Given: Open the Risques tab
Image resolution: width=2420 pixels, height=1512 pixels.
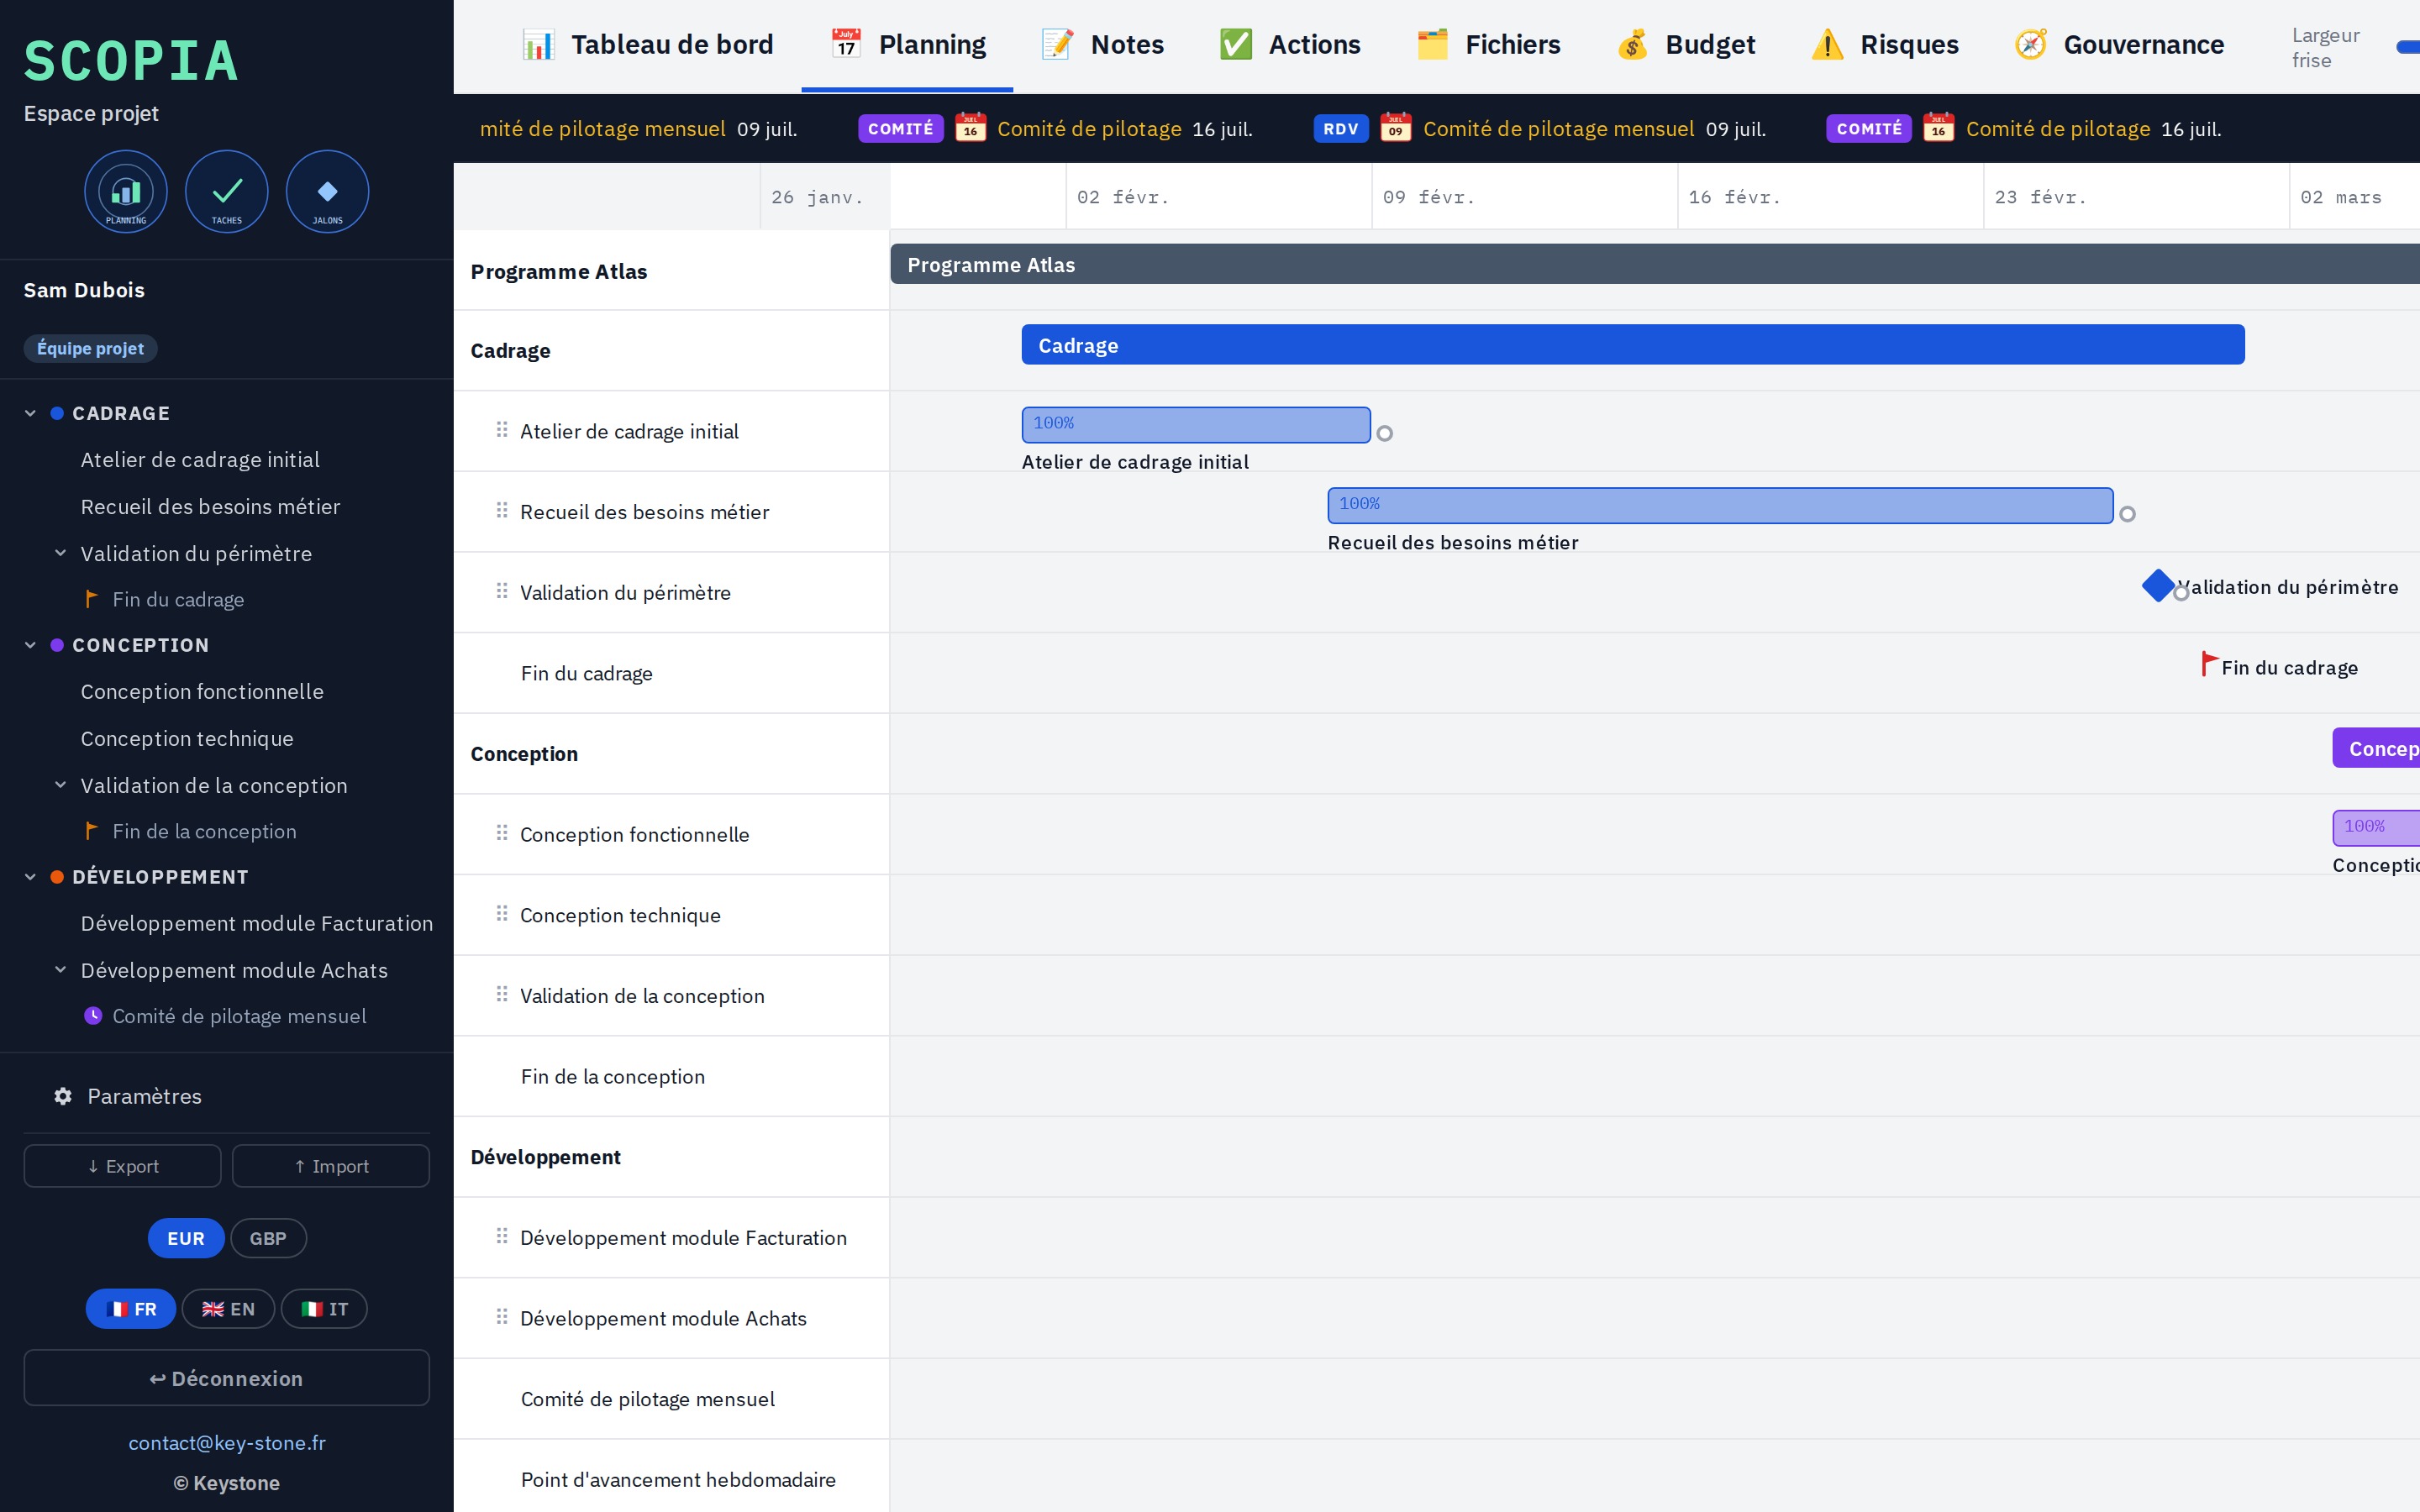Looking at the screenshot, I should 1885,45.
